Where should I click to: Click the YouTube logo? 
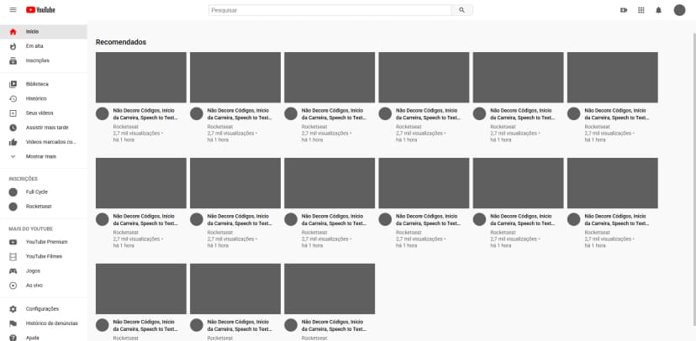coord(40,10)
